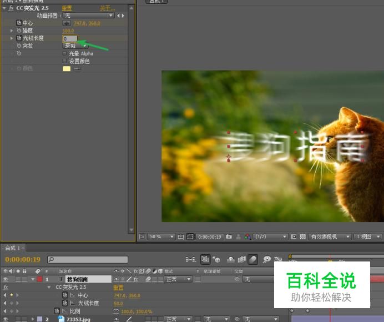Viewport: 384px width, 322px height.
Task: Select the previous animation preset arrow
Action: pos(119,16)
